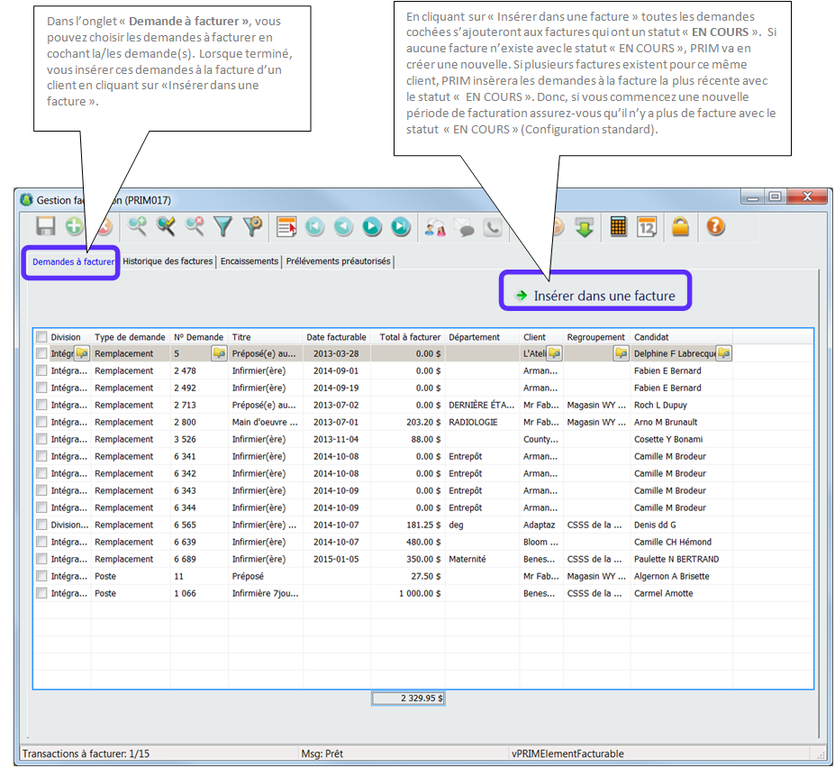Image resolution: width=835 pixels, height=768 pixels.
Task: Check the box for demande 2 478
Action: pos(41,370)
